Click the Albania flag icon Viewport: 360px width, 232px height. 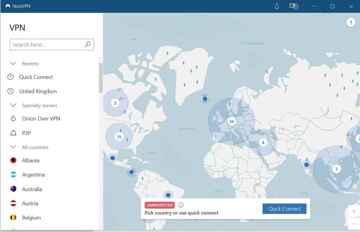(13, 161)
